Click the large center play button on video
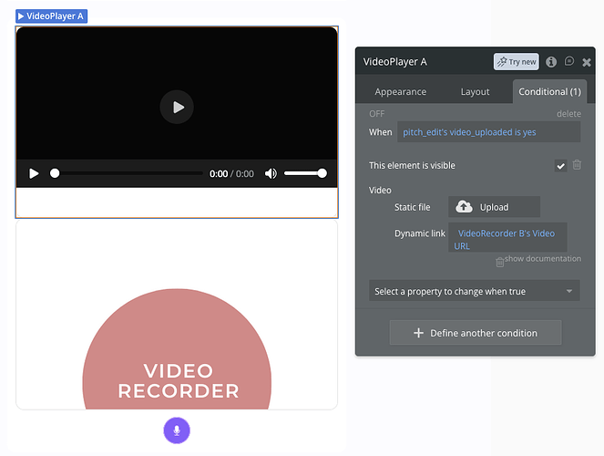The width and height of the screenshot is (604, 456). coord(177,108)
